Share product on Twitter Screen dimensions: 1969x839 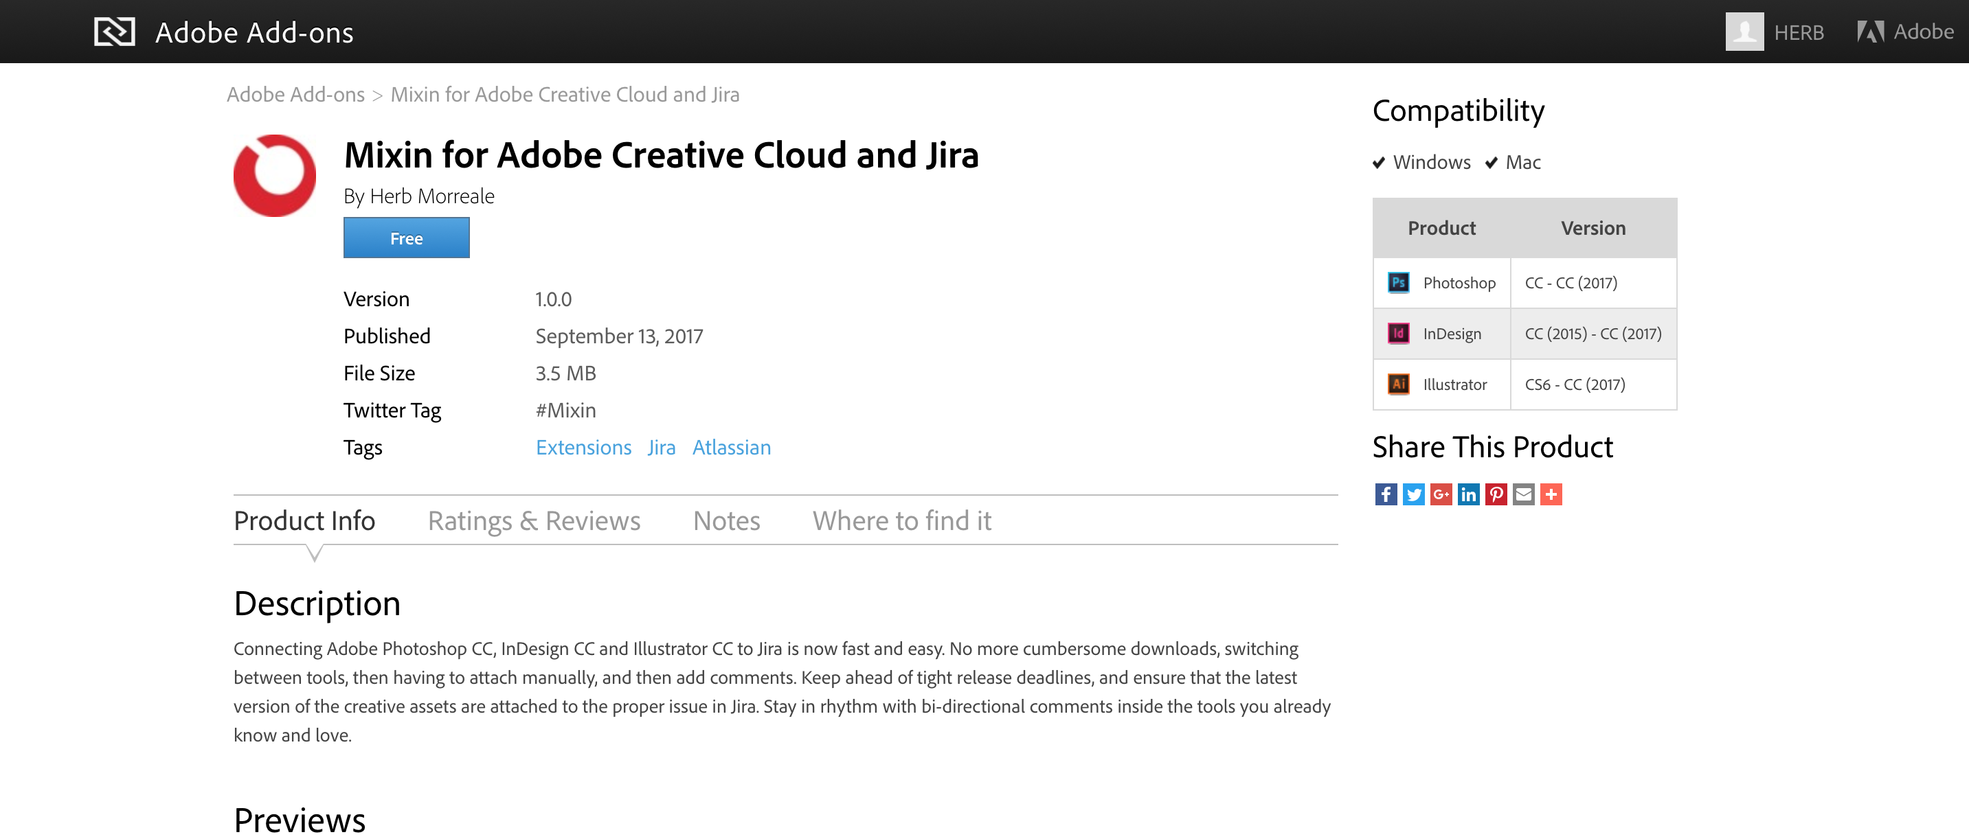tap(1413, 494)
